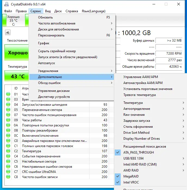Expand the Уведомления submenu
187x190 pixels.
[x=71, y=71]
